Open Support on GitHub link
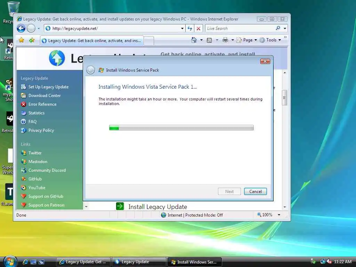The image size is (356, 267). tap(46, 196)
